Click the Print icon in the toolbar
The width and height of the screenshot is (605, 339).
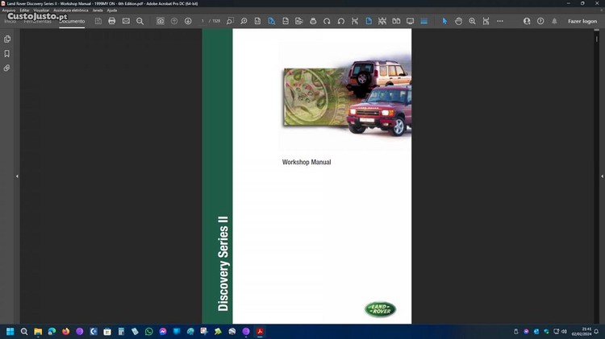(x=112, y=21)
